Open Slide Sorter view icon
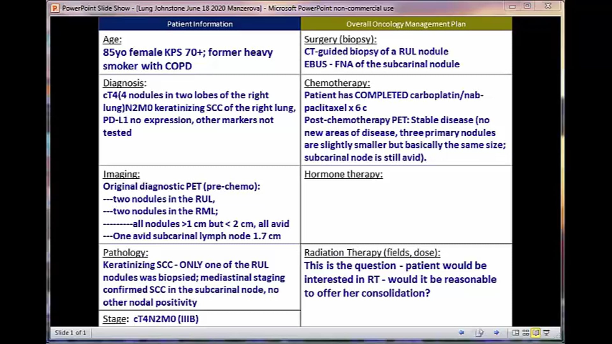This screenshot has width=612, height=344. tap(525, 332)
